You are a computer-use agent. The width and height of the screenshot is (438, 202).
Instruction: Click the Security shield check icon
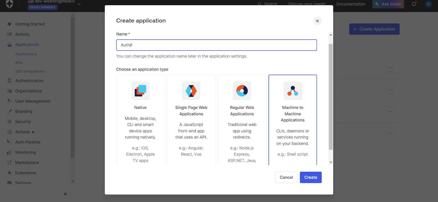click(x=10, y=122)
